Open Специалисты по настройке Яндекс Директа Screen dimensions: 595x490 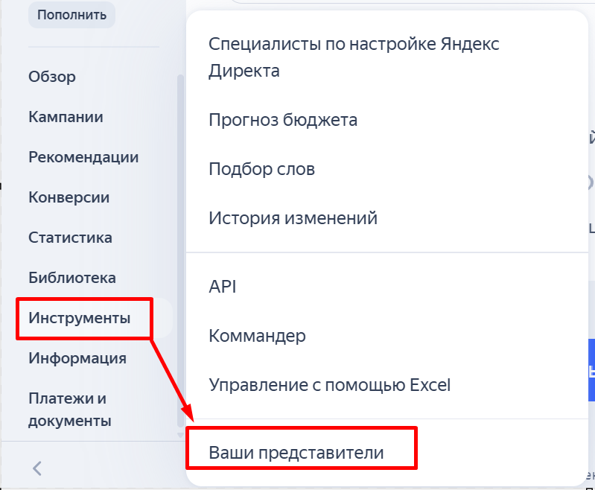click(x=354, y=57)
